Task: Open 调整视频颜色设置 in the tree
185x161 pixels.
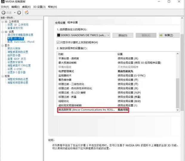Action: click(x=18, y=79)
